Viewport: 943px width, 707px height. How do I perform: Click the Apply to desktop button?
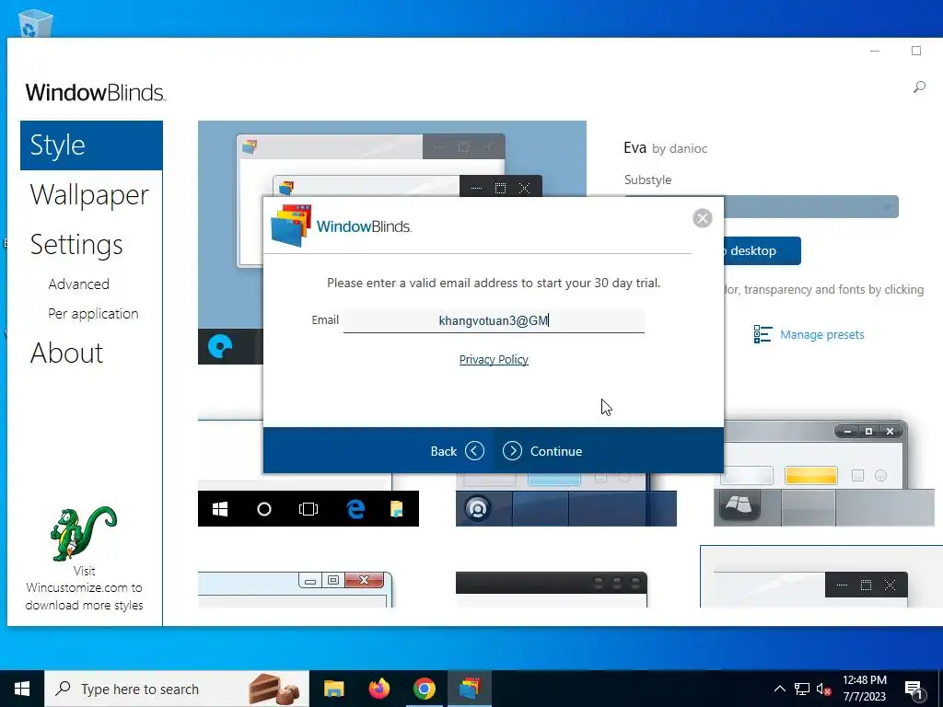[x=763, y=250]
